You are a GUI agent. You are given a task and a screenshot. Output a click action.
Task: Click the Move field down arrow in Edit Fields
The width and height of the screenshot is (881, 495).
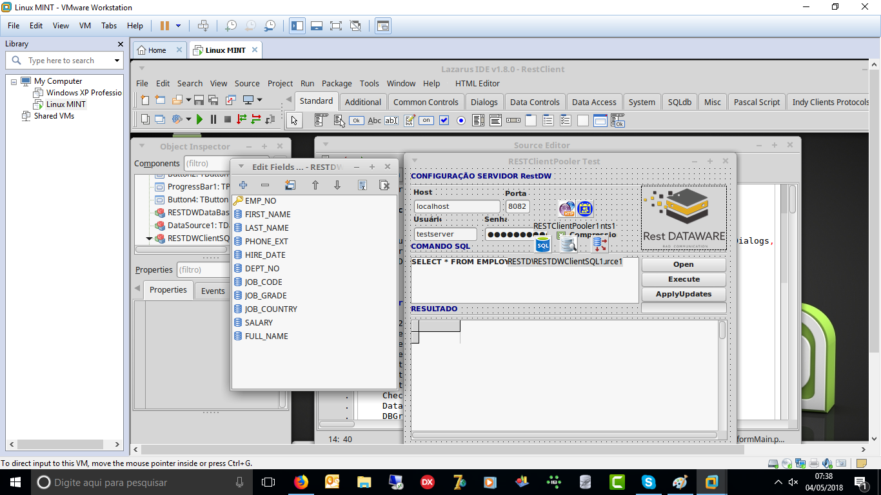[337, 186]
